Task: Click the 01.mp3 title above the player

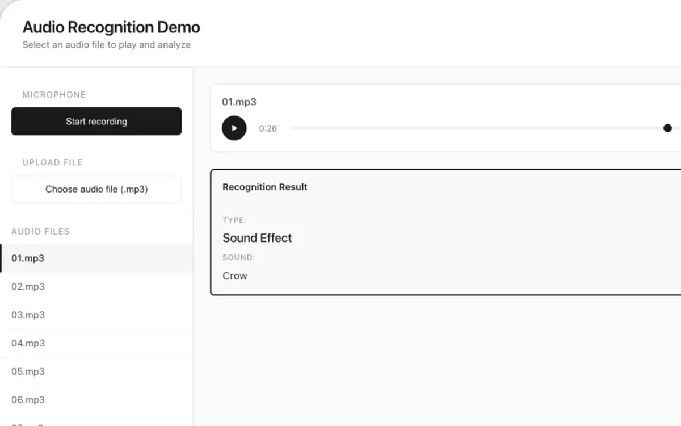Action: pos(239,102)
